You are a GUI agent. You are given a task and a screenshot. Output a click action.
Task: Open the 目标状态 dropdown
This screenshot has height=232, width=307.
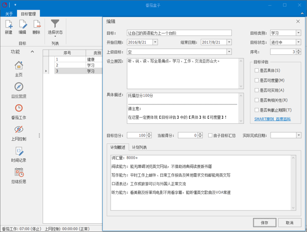[297, 43]
